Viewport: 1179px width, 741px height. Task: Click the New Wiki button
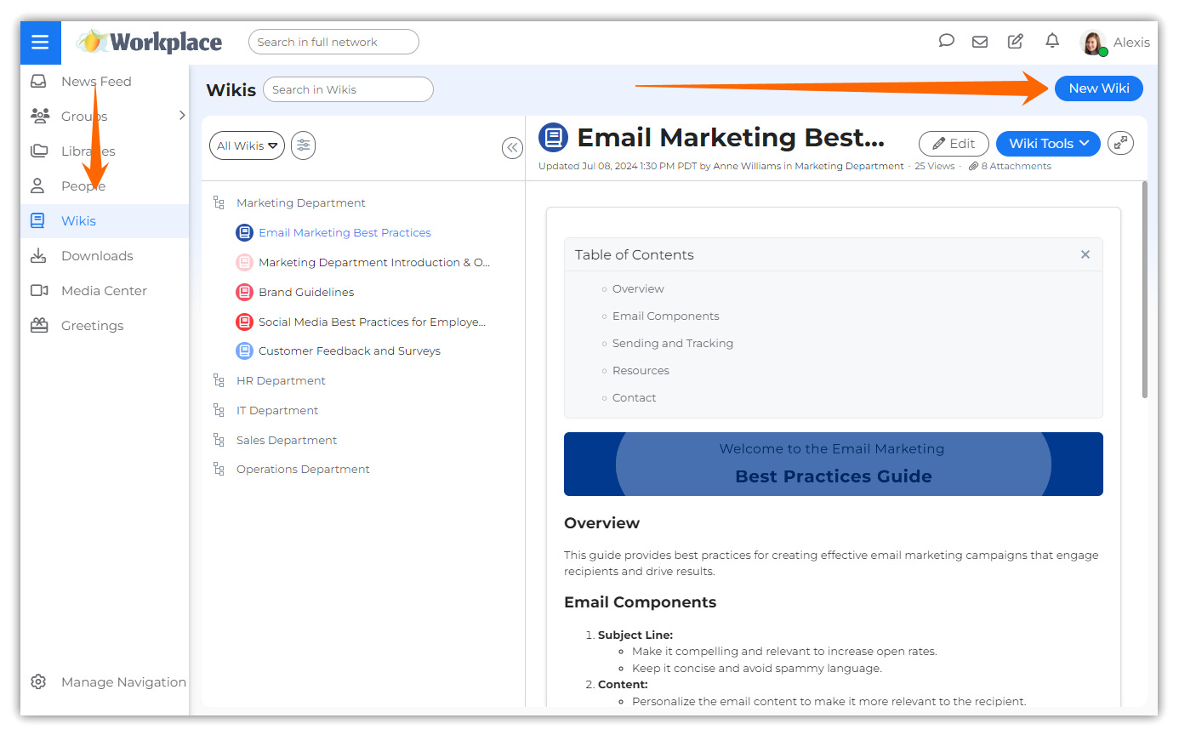pyautogui.click(x=1098, y=88)
